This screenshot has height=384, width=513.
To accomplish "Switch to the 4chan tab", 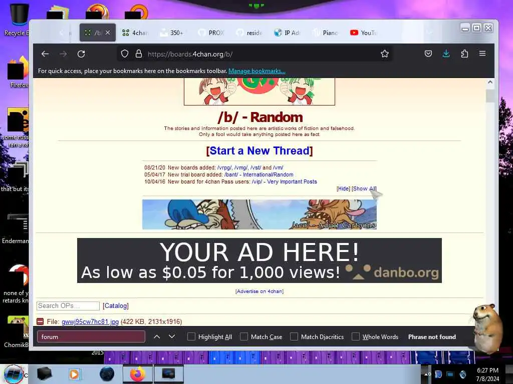I will (x=135, y=32).
